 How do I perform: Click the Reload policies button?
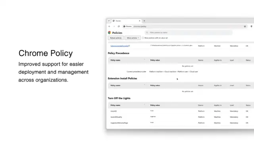click(116, 38)
